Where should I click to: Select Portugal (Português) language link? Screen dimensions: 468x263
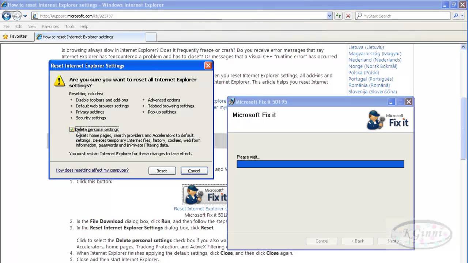[x=371, y=79]
